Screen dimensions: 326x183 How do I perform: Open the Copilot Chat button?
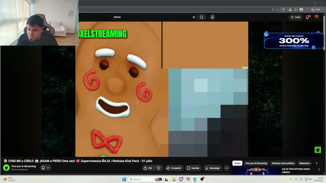(x=316, y=10)
